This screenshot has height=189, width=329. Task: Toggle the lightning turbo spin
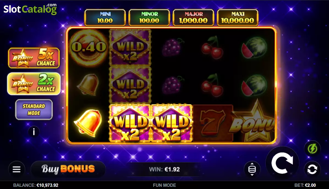point(312,149)
